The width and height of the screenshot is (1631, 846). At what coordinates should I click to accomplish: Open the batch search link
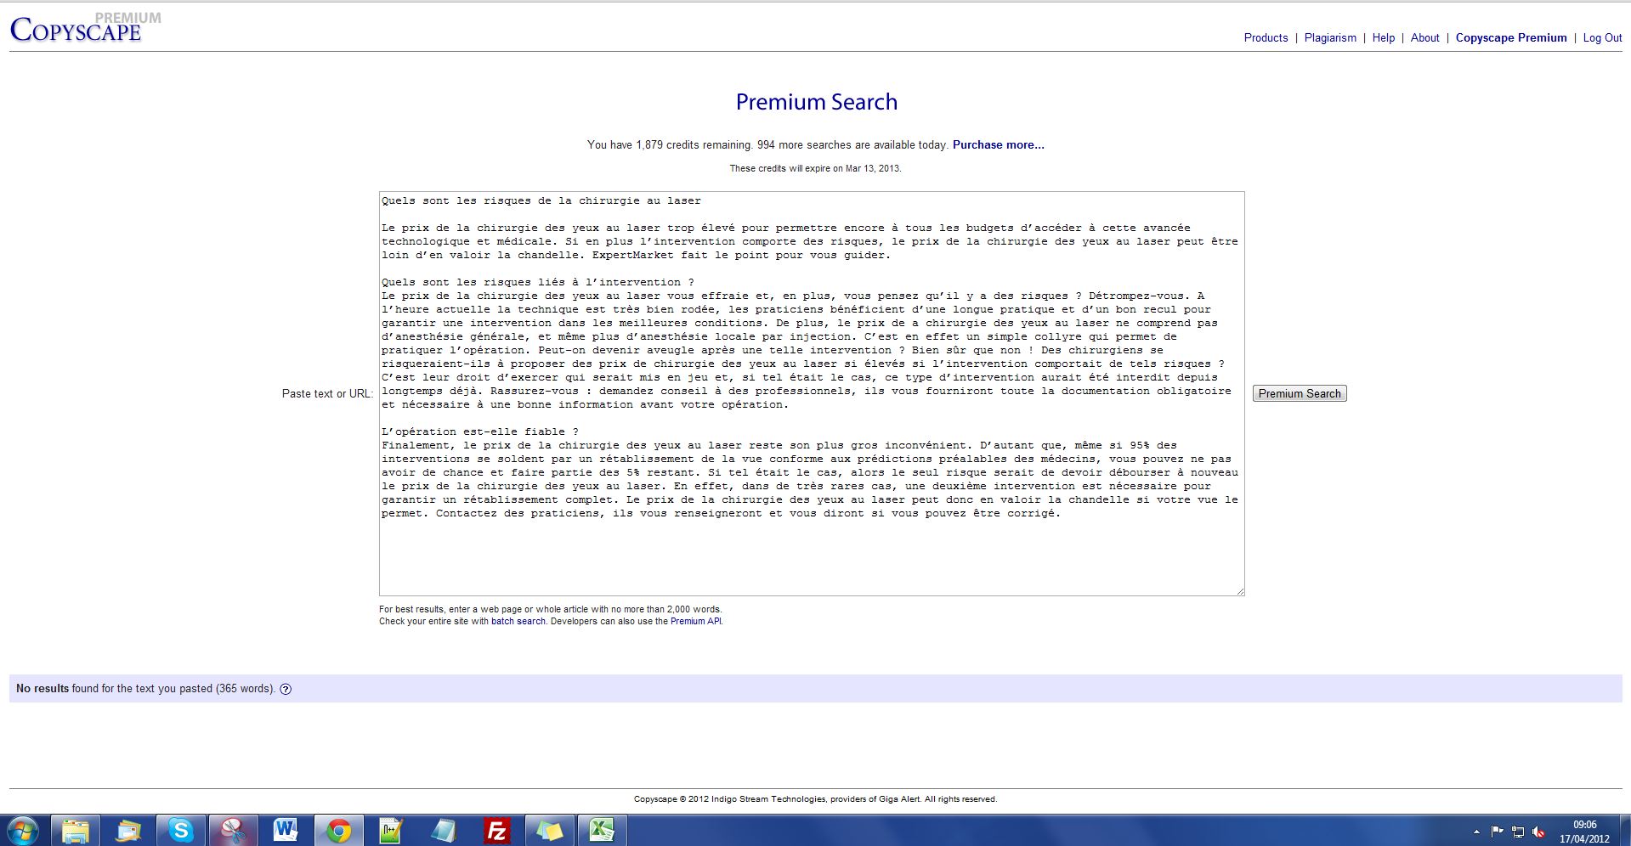518,622
